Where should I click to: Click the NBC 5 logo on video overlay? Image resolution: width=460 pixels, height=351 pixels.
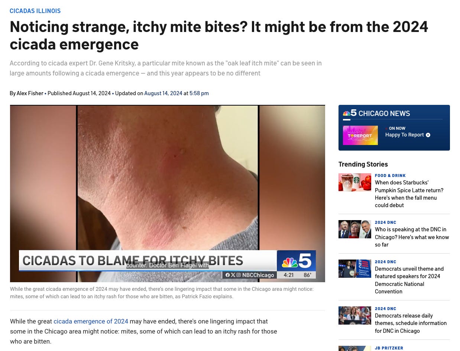[296, 260]
